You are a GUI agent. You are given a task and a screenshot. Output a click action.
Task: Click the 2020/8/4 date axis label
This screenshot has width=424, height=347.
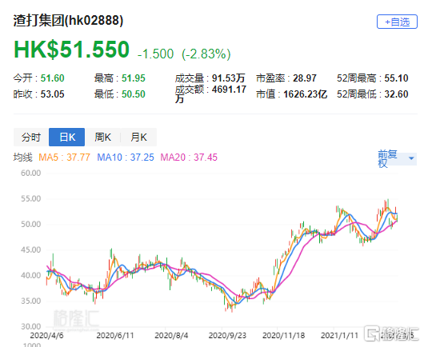(171, 336)
